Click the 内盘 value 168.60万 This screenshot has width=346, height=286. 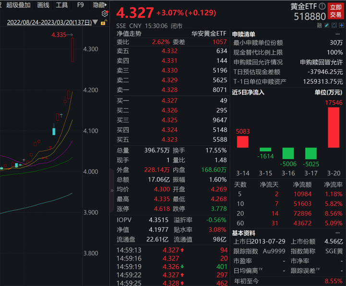point(214,170)
